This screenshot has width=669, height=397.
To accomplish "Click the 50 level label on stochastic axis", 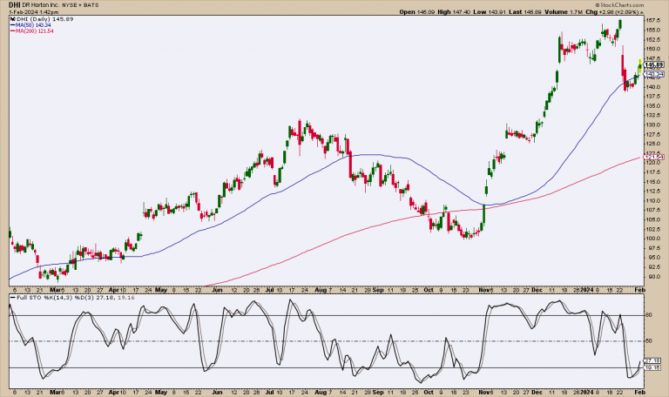I will [649, 341].
